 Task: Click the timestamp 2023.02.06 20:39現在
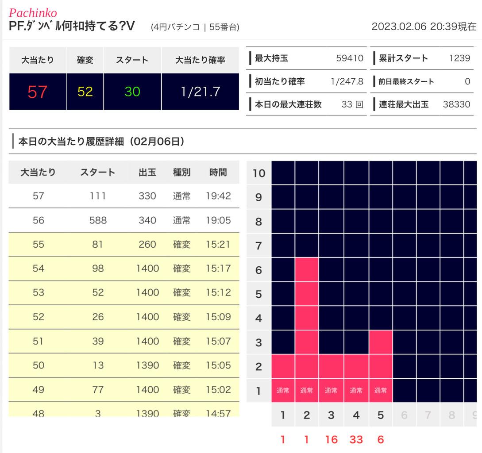coord(424,27)
